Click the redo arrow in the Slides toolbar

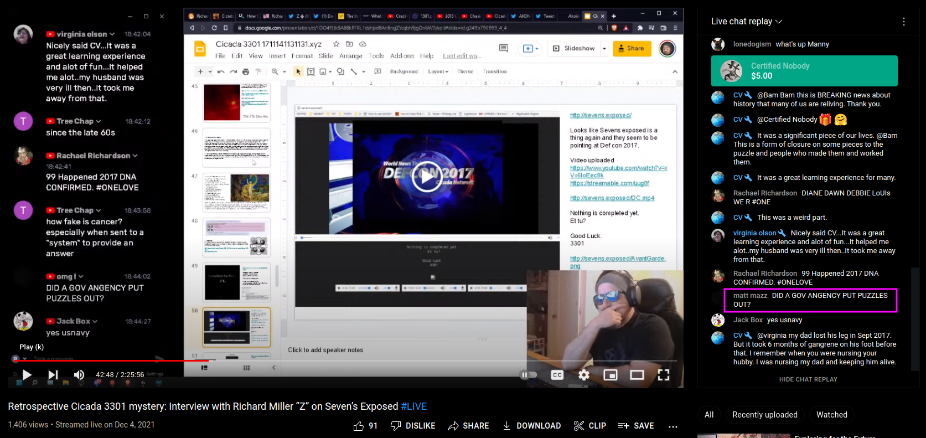tap(233, 71)
